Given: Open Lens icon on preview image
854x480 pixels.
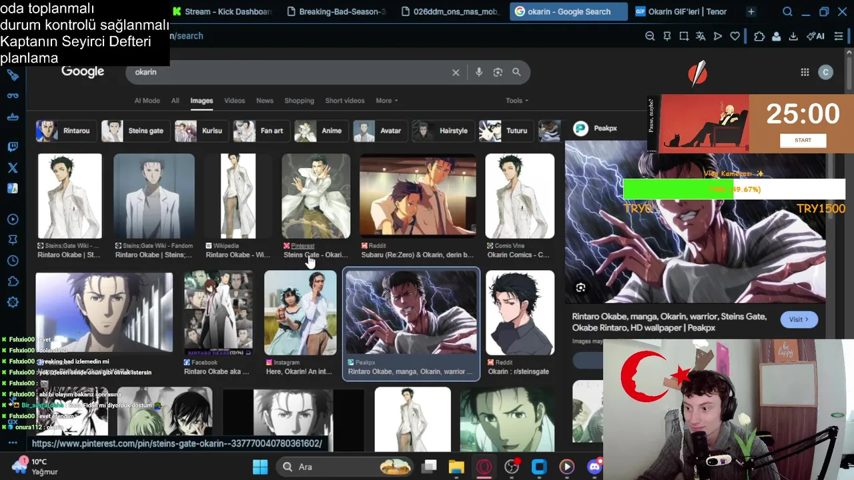Looking at the screenshot, I should (580, 287).
